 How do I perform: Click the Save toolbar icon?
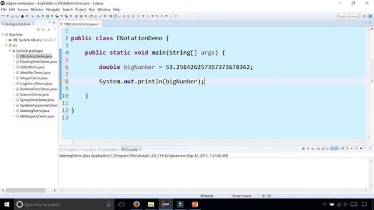point(12,16)
